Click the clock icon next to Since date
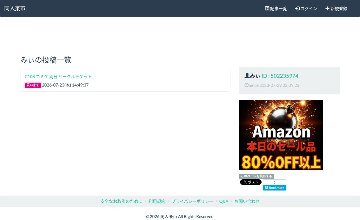Screen dimensions: 360x220 [x=246, y=85]
